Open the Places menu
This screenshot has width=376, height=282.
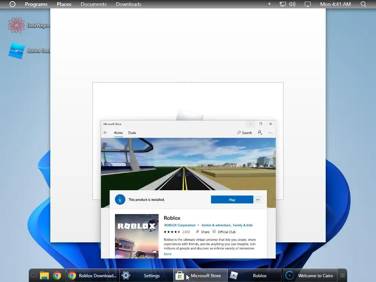64,4
